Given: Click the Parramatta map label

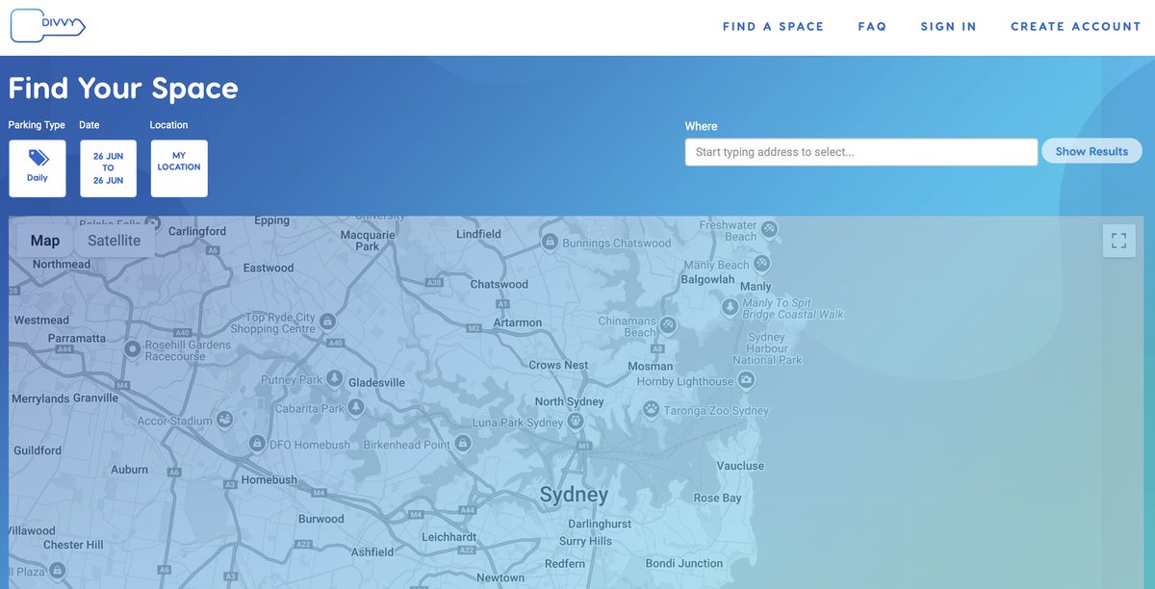Looking at the screenshot, I should pos(77,339).
